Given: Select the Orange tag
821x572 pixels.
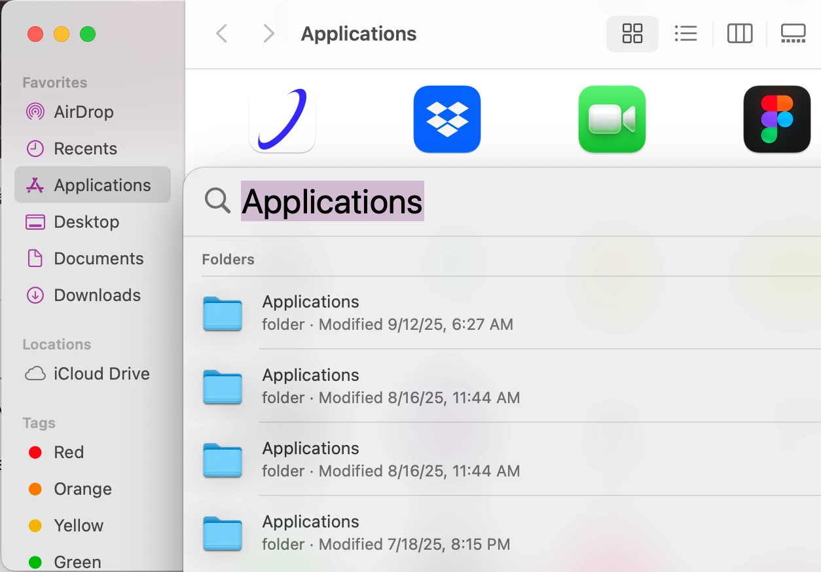Looking at the screenshot, I should pyautogui.click(x=92, y=489).
